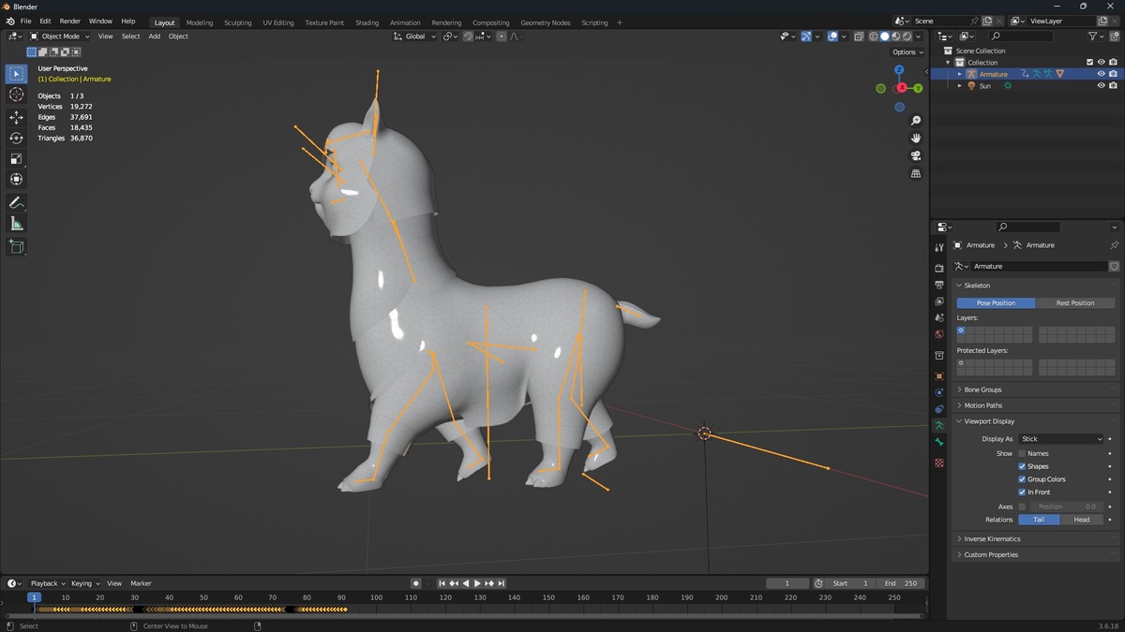Enable the Axes checkbox

(x=1022, y=507)
